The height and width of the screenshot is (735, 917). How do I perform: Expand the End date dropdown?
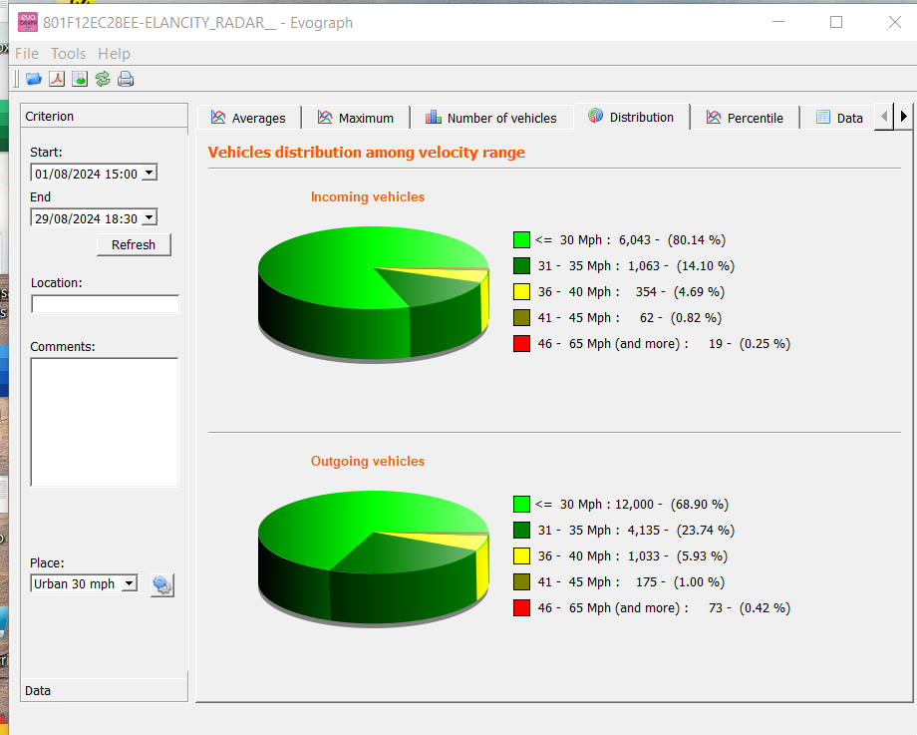pyautogui.click(x=150, y=217)
